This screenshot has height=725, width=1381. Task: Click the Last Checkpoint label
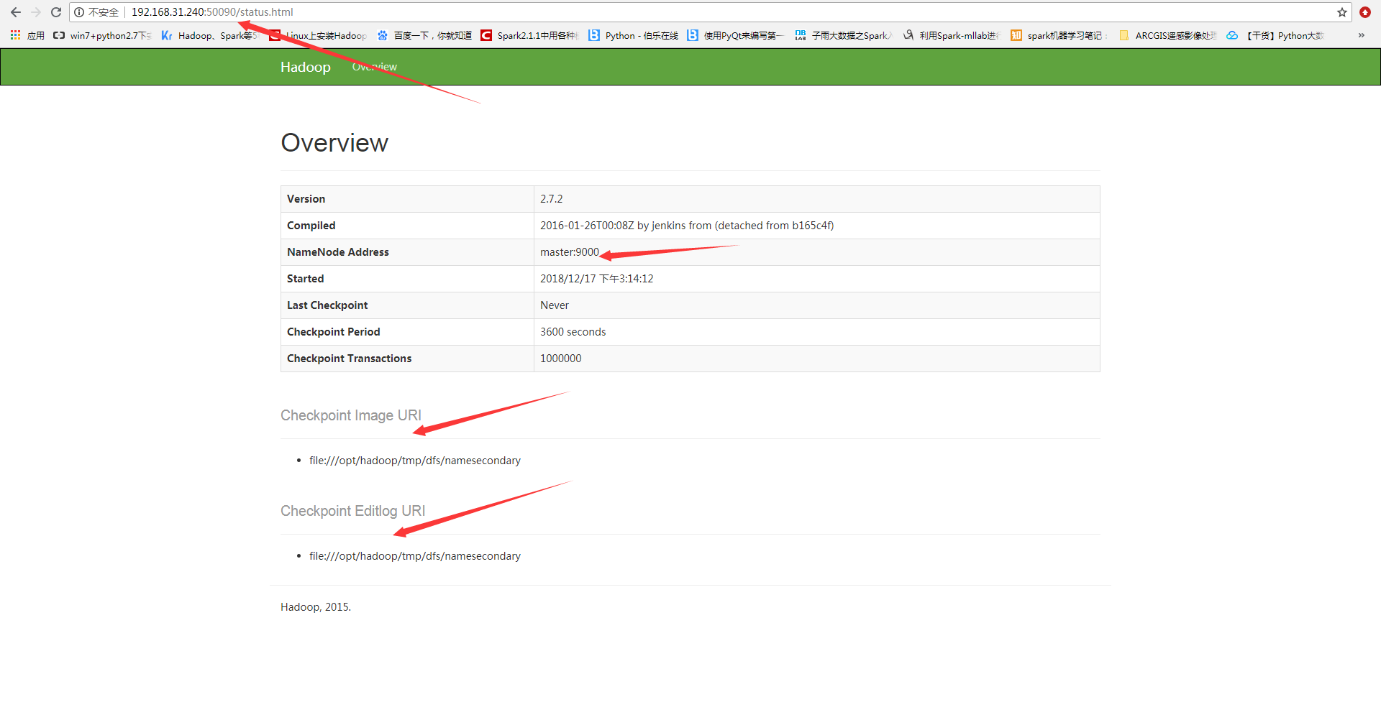pyautogui.click(x=327, y=305)
